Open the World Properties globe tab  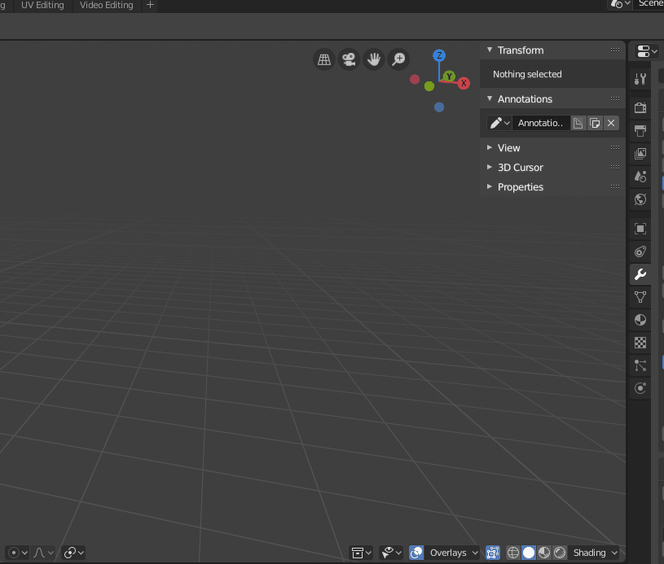click(640, 199)
